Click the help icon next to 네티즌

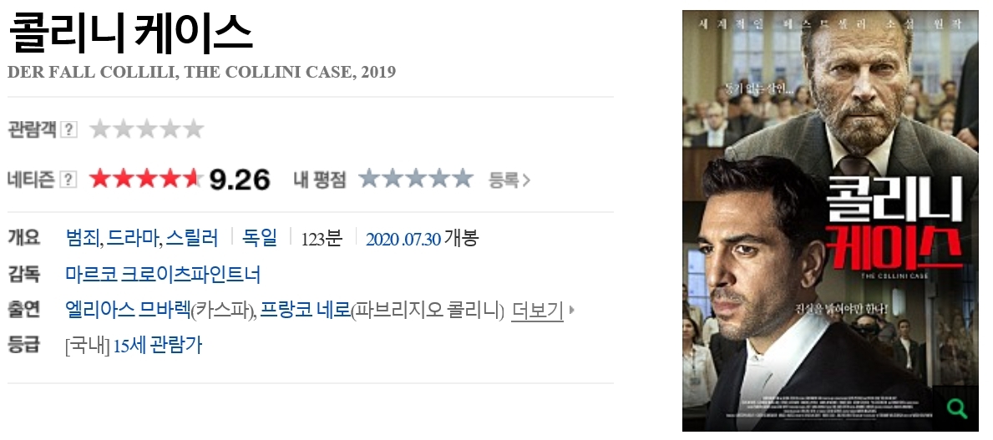[68, 180]
